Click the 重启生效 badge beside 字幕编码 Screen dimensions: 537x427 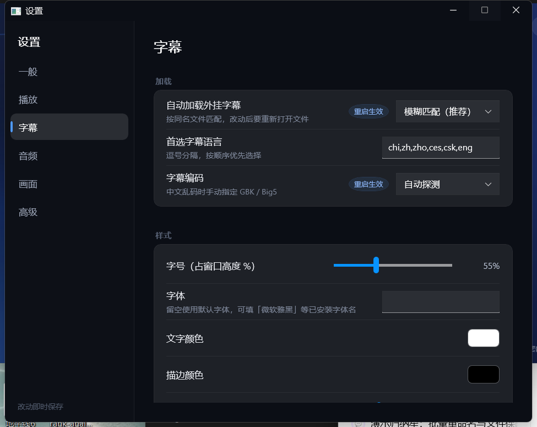coord(368,184)
